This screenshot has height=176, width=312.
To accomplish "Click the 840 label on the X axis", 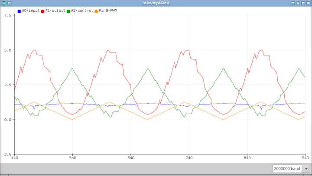I will [x=247, y=159].
